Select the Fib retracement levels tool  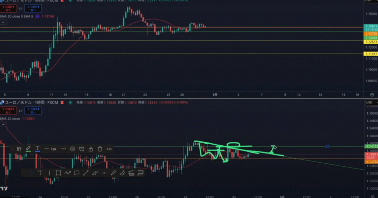tap(141, 173)
